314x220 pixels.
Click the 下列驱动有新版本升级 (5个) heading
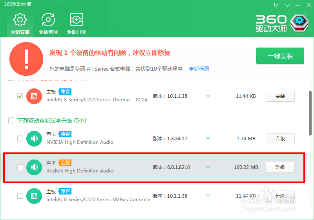click(52, 121)
